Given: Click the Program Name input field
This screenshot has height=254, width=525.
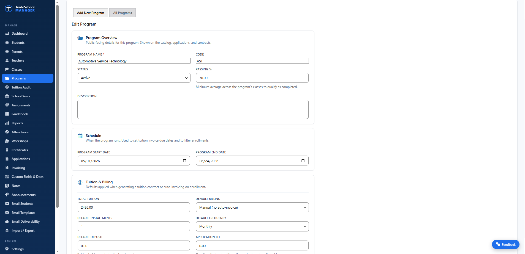Looking at the screenshot, I should pyautogui.click(x=134, y=61).
